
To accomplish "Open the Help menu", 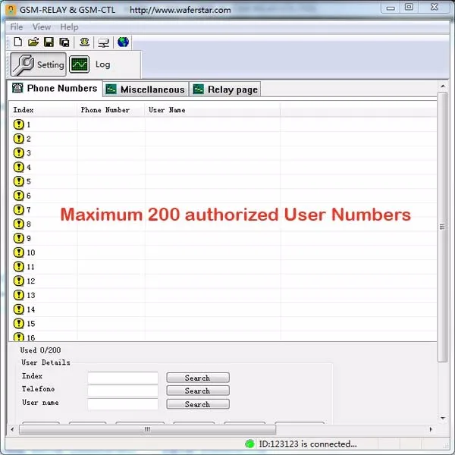I will click(69, 27).
